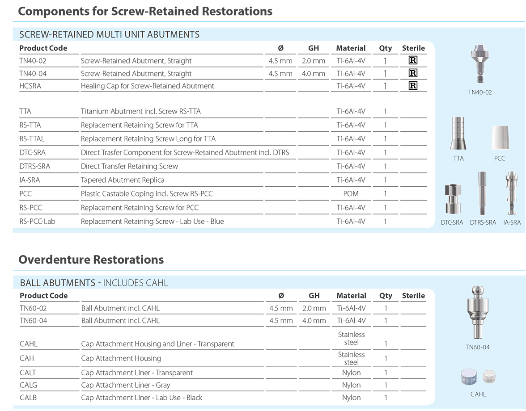Click the Sterile column header in Ball Abutments table
526x411 pixels.
click(x=413, y=296)
